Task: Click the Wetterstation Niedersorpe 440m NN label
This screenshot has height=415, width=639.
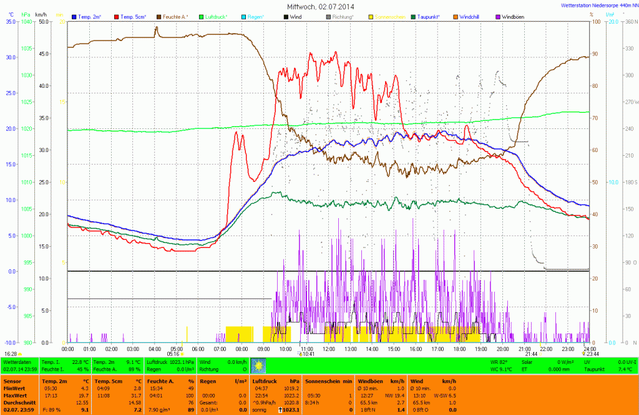Action: tap(597, 5)
